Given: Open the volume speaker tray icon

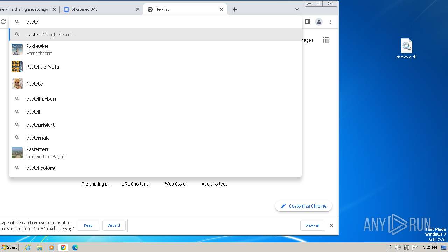Looking at the screenshot, I should [398, 247].
